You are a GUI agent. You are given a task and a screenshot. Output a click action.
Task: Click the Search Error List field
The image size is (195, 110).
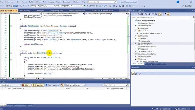116,85
